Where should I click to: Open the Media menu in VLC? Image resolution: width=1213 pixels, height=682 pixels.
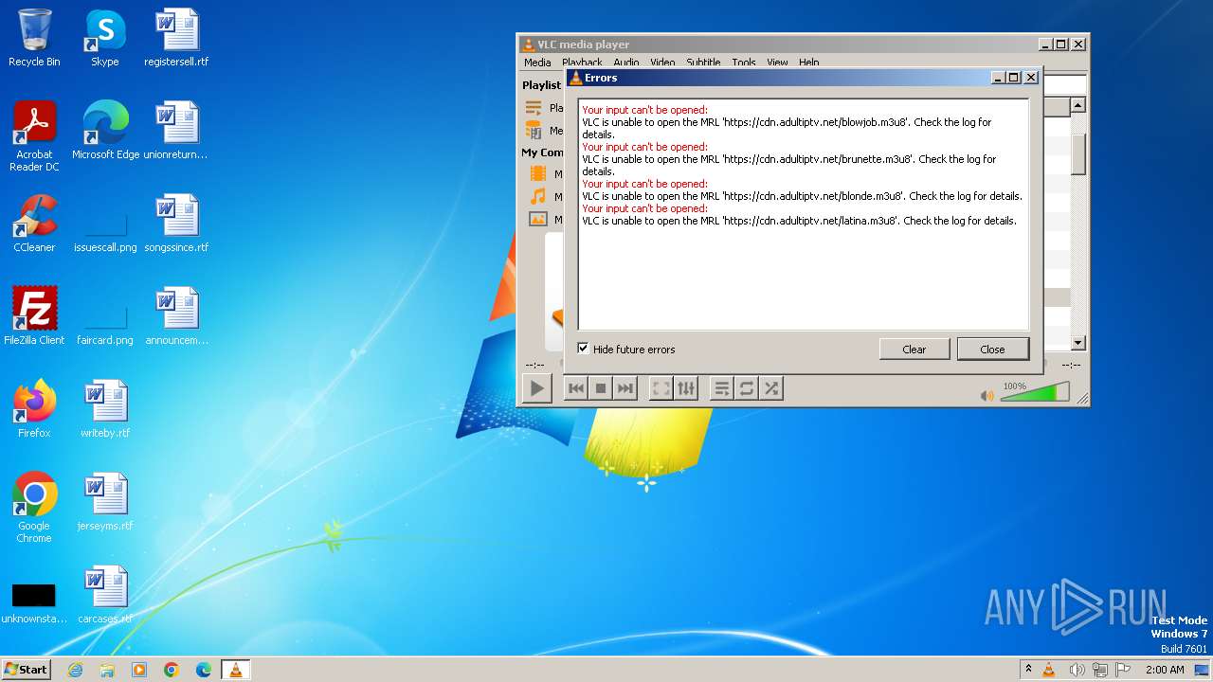tap(537, 63)
